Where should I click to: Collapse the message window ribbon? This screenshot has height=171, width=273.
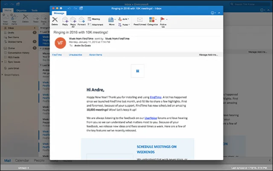pyautogui.click(x=219, y=13)
